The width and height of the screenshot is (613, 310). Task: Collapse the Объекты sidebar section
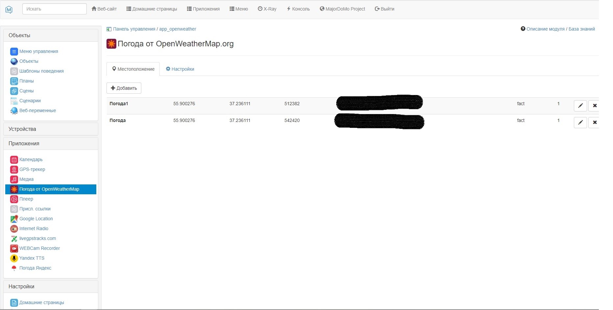click(51, 36)
